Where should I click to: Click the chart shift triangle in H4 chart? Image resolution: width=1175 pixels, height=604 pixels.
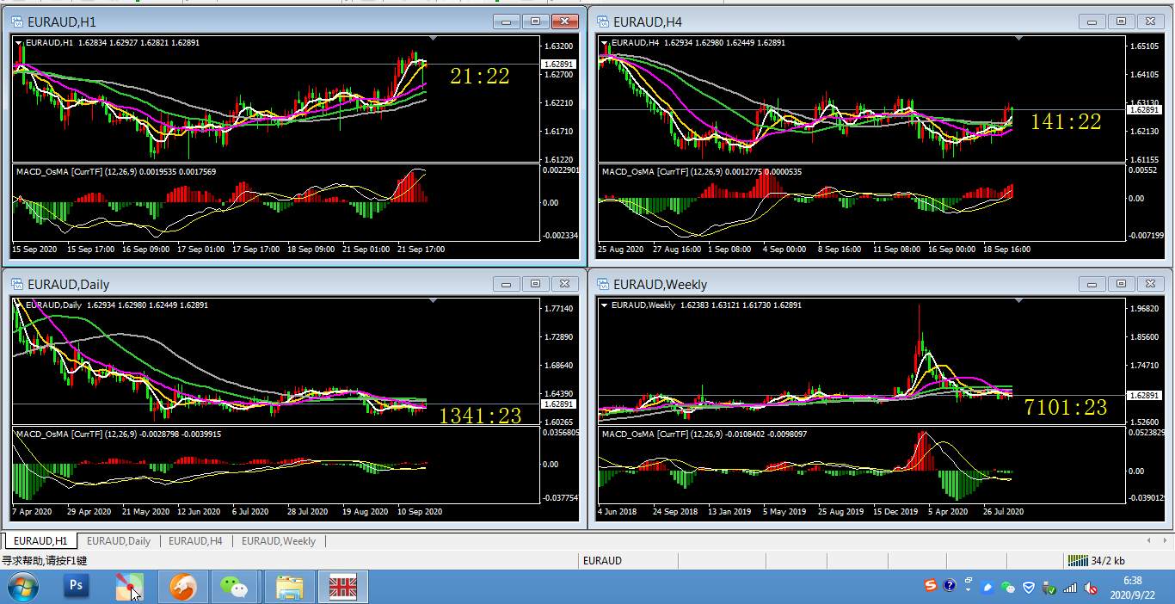tap(1019, 38)
